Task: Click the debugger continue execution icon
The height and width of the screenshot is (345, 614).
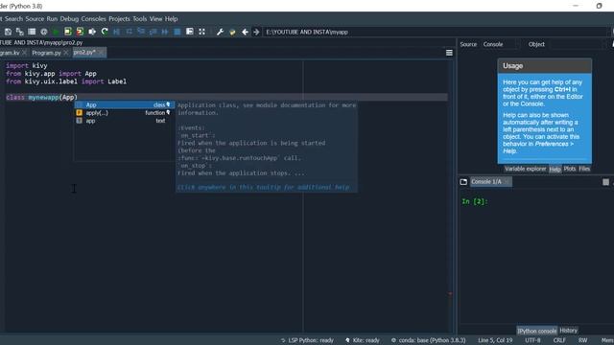Action: (x=165, y=32)
